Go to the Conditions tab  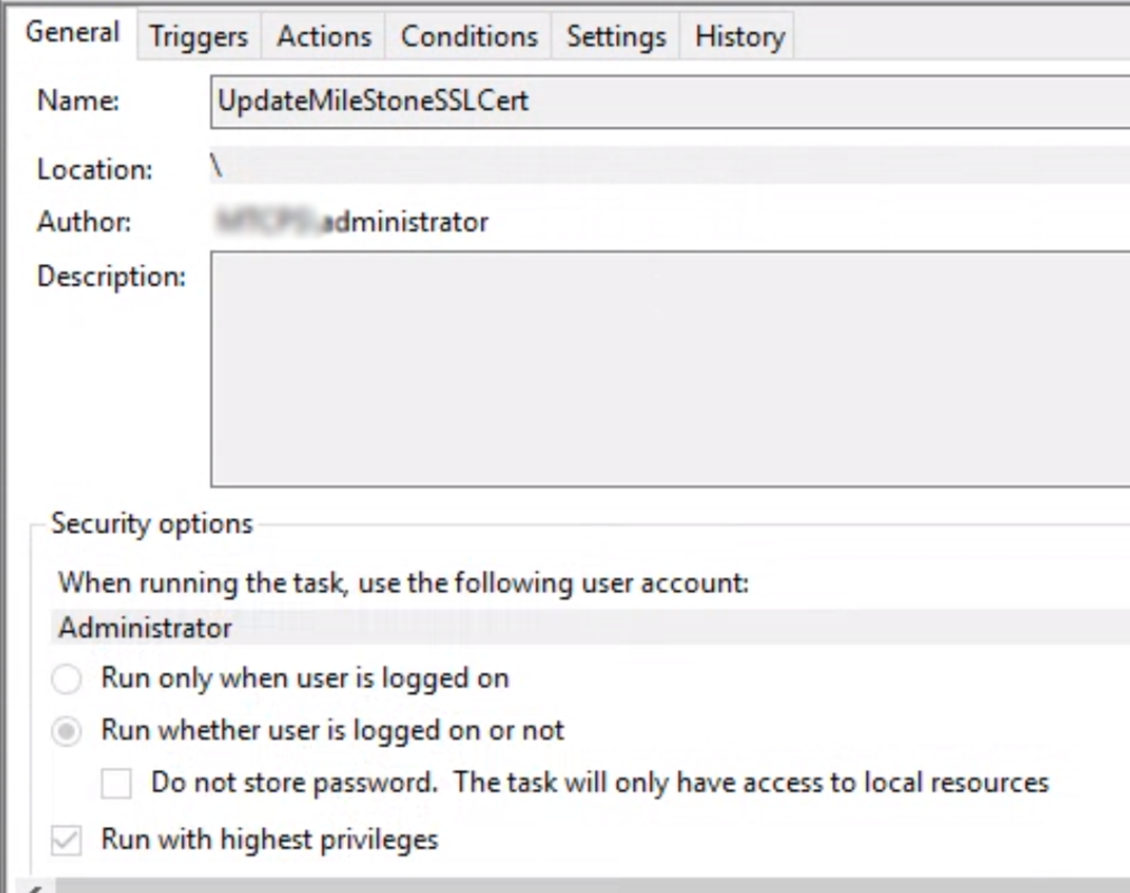[469, 37]
